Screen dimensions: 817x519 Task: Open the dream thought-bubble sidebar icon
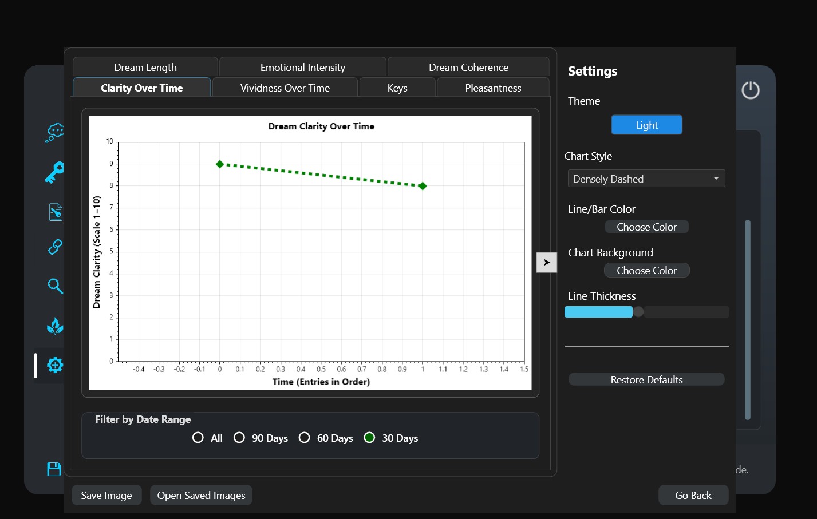coord(54,132)
